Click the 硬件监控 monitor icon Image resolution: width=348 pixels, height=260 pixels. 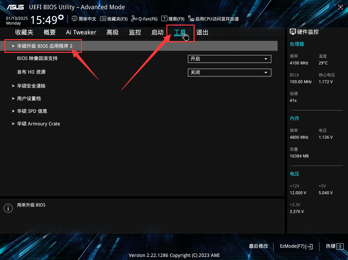tap(293, 32)
